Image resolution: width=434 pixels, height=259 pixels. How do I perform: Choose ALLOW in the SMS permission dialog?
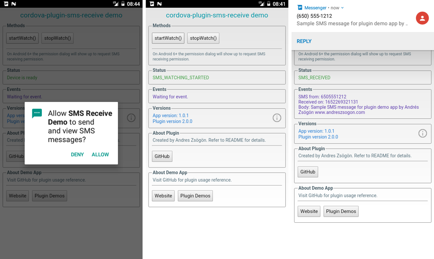[100, 155]
